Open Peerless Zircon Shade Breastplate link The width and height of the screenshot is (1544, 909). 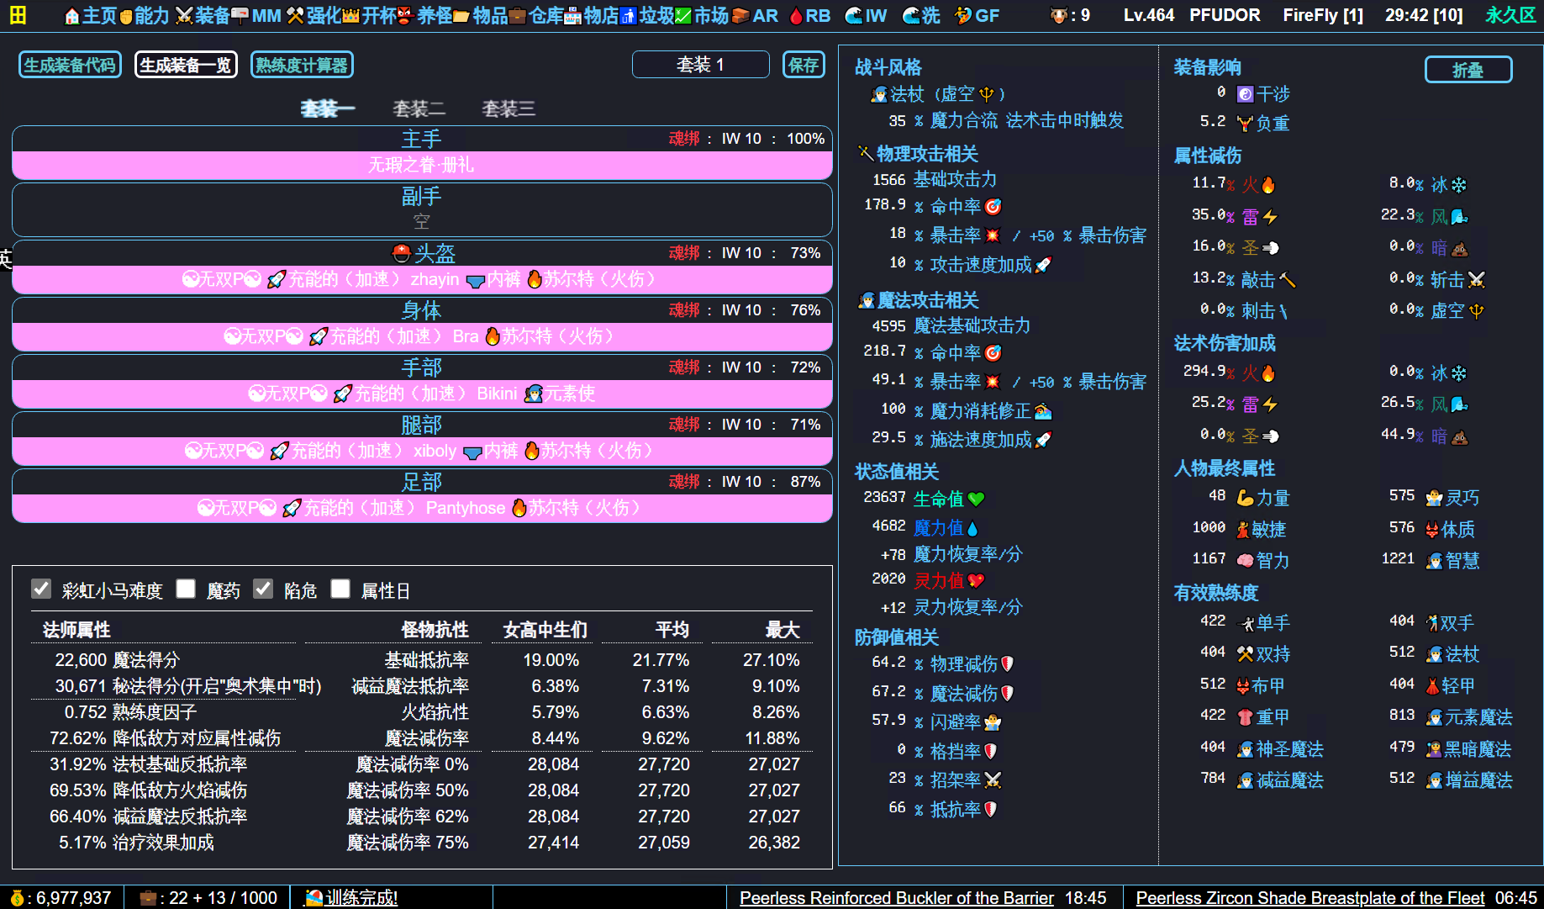click(1310, 898)
